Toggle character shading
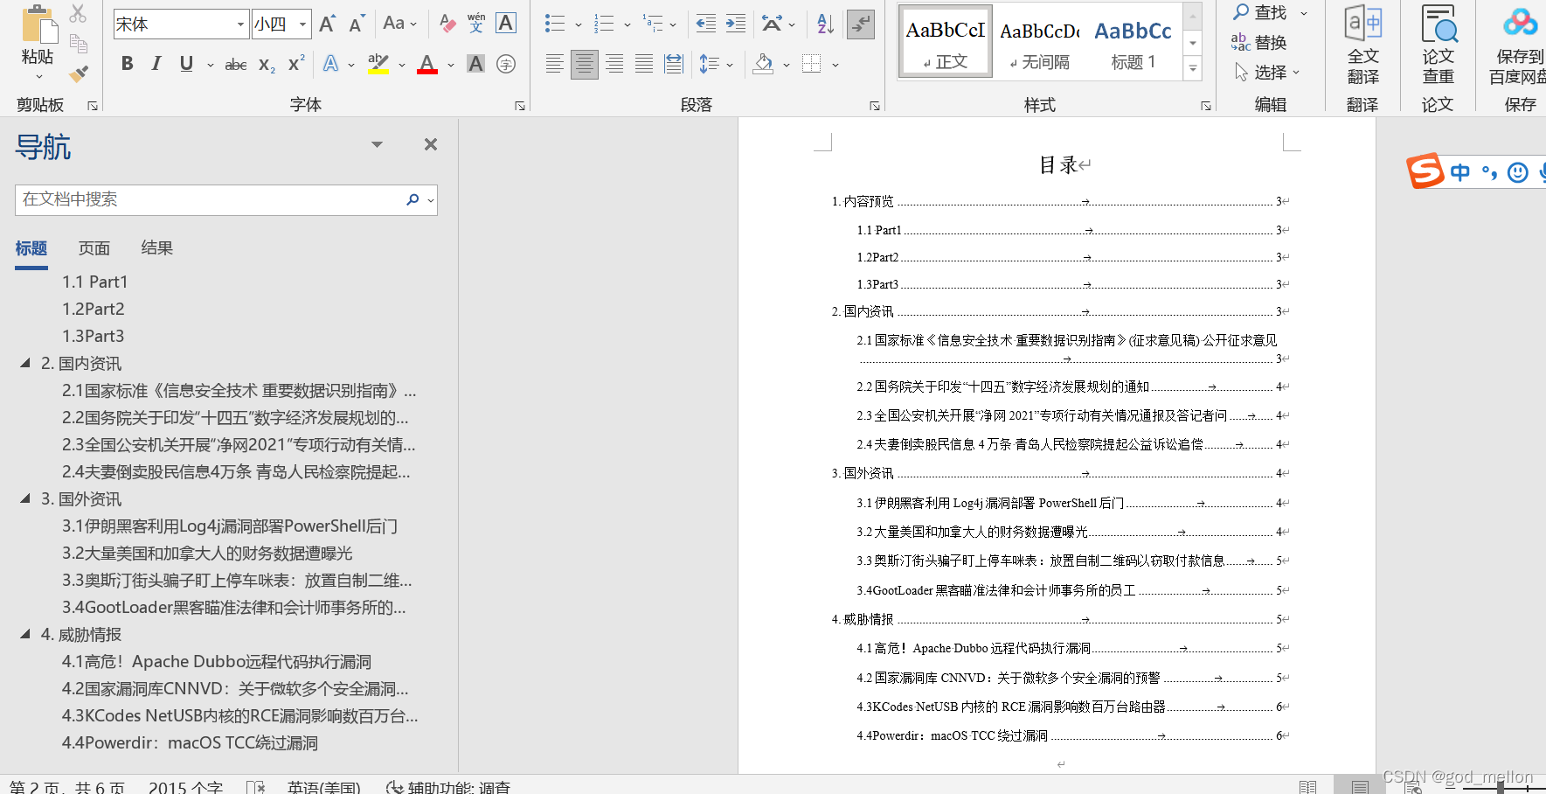Viewport: 1546px width, 794px height. (x=475, y=64)
